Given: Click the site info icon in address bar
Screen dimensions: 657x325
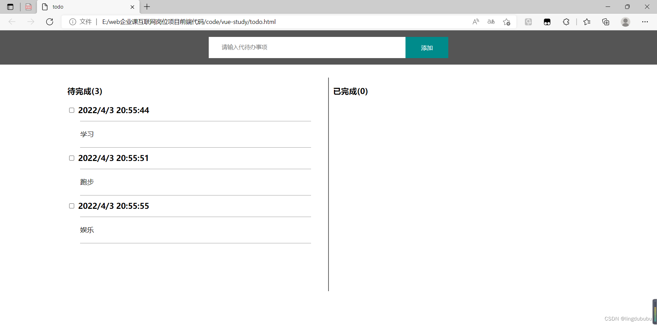Looking at the screenshot, I should [73, 22].
